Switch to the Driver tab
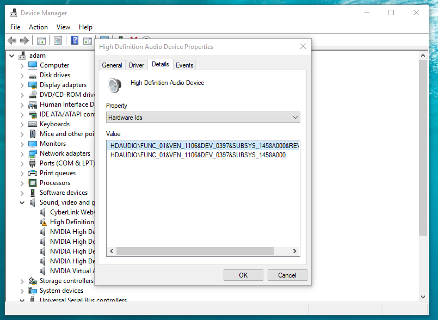This screenshot has height=320, width=438. pos(137,65)
